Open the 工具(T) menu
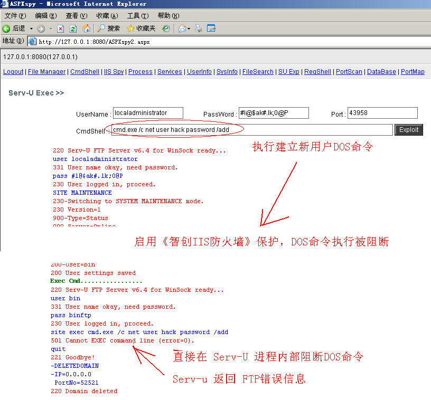The width and height of the screenshot is (431, 400). tap(138, 16)
